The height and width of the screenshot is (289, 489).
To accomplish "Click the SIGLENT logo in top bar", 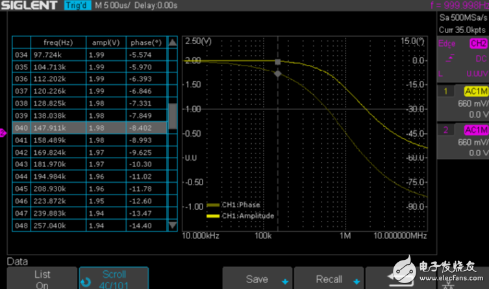I will point(31,6).
